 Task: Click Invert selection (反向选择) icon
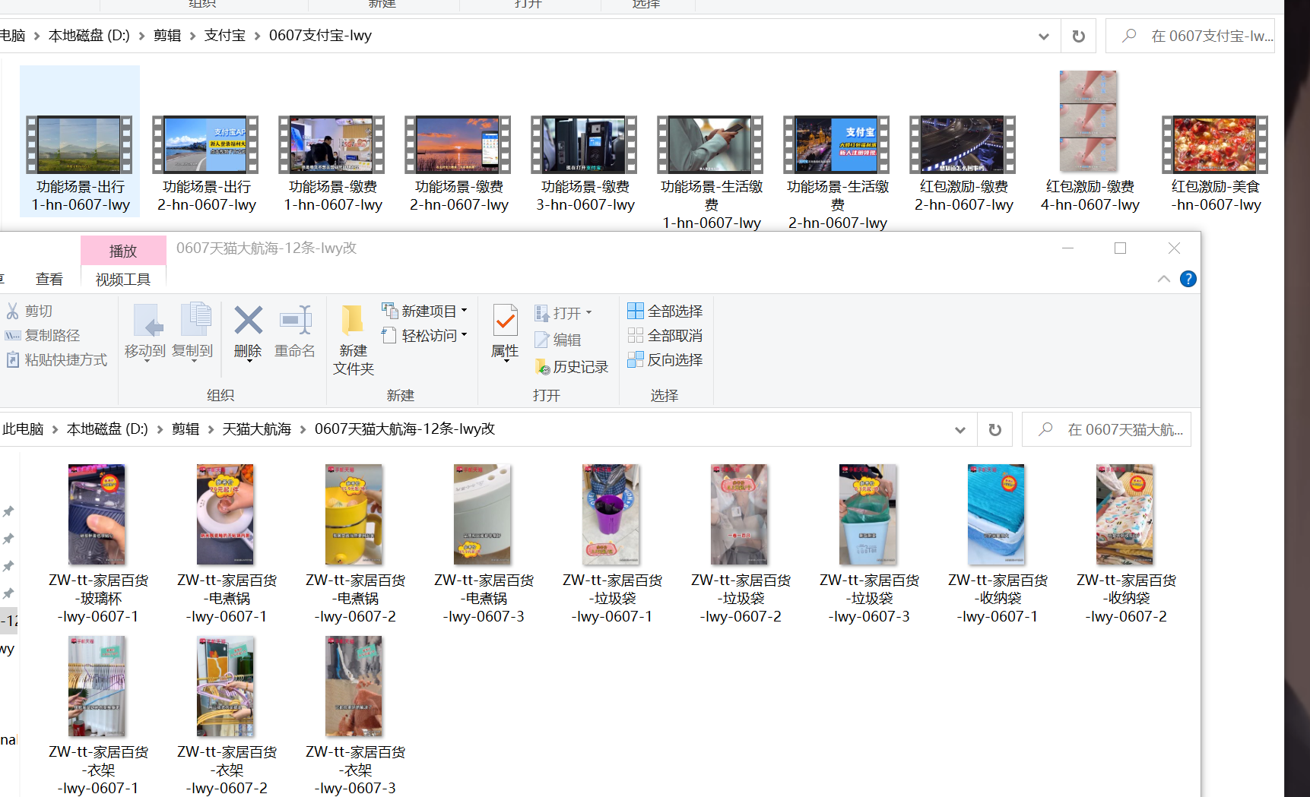click(636, 359)
